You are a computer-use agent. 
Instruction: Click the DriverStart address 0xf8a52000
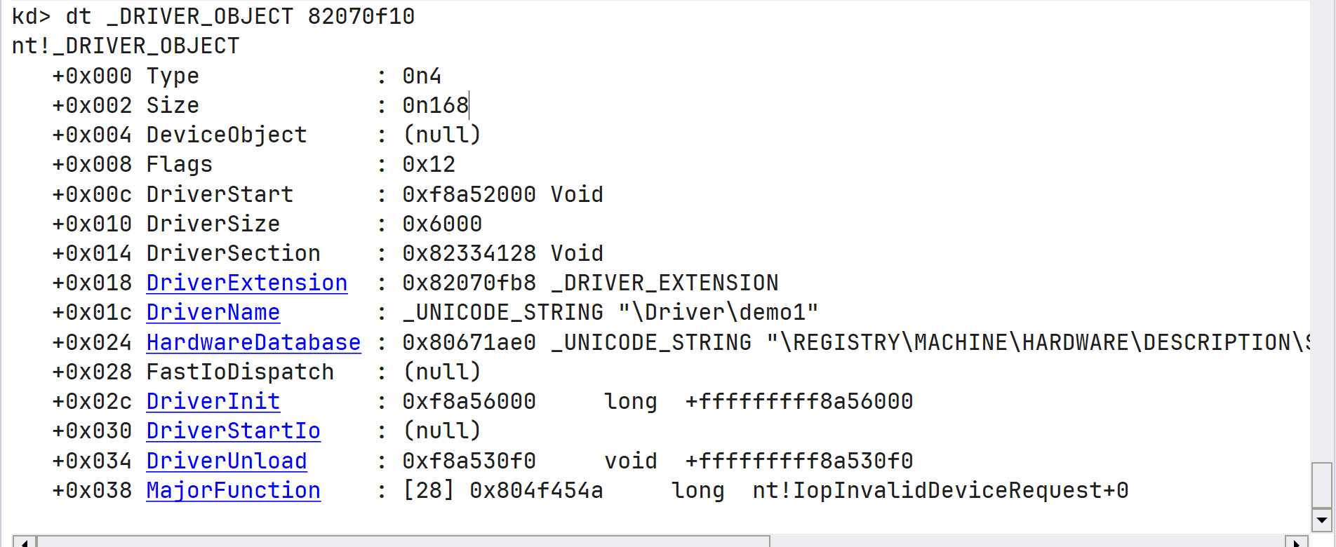pyautogui.click(x=469, y=194)
